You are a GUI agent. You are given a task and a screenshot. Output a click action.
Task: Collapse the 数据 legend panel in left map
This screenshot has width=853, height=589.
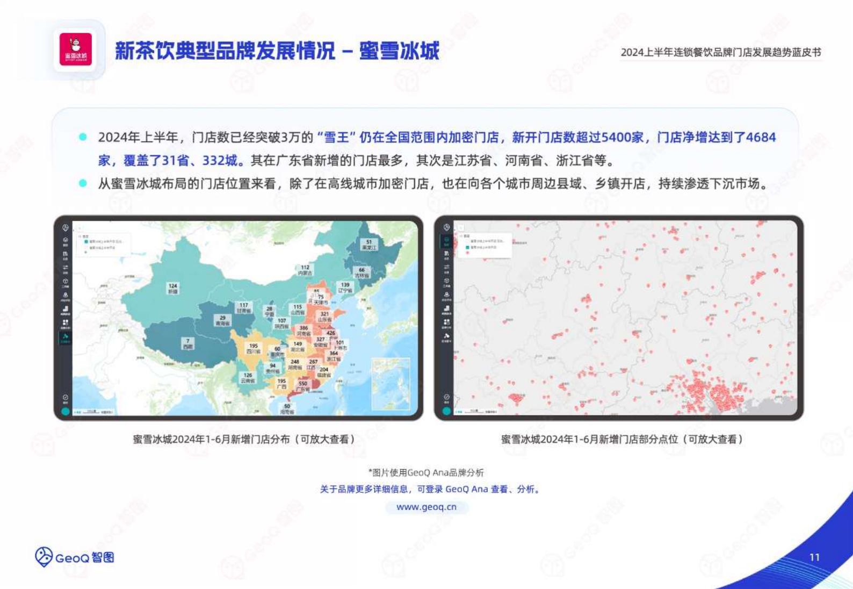pos(80,236)
